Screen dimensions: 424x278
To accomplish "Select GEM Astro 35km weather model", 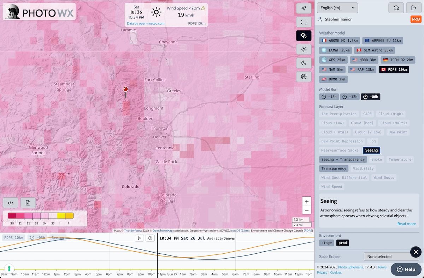I will tap(375, 50).
